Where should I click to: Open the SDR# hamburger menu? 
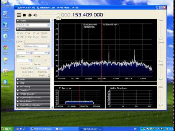coord(19,15)
